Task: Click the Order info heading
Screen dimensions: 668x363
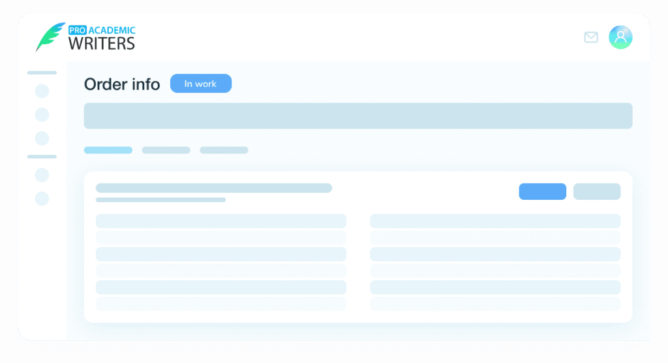Action: pyautogui.click(x=122, y=84)
